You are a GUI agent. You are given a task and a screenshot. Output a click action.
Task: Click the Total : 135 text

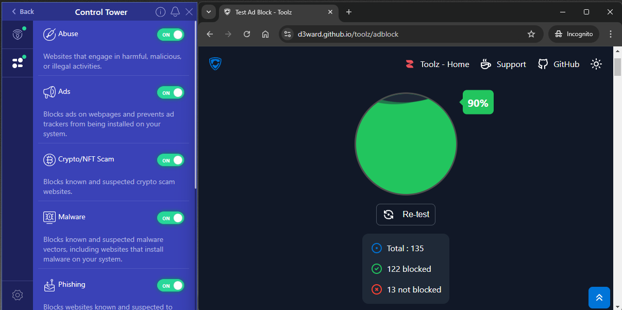(x=405, y=249)
